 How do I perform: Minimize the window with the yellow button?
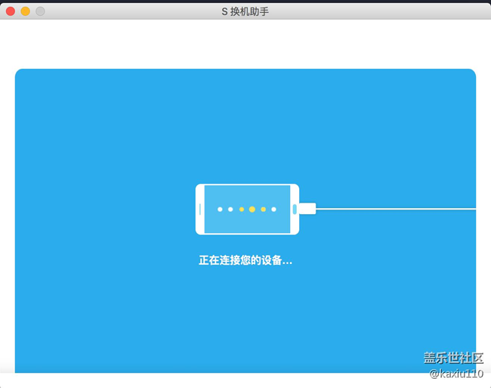(25, 11)
